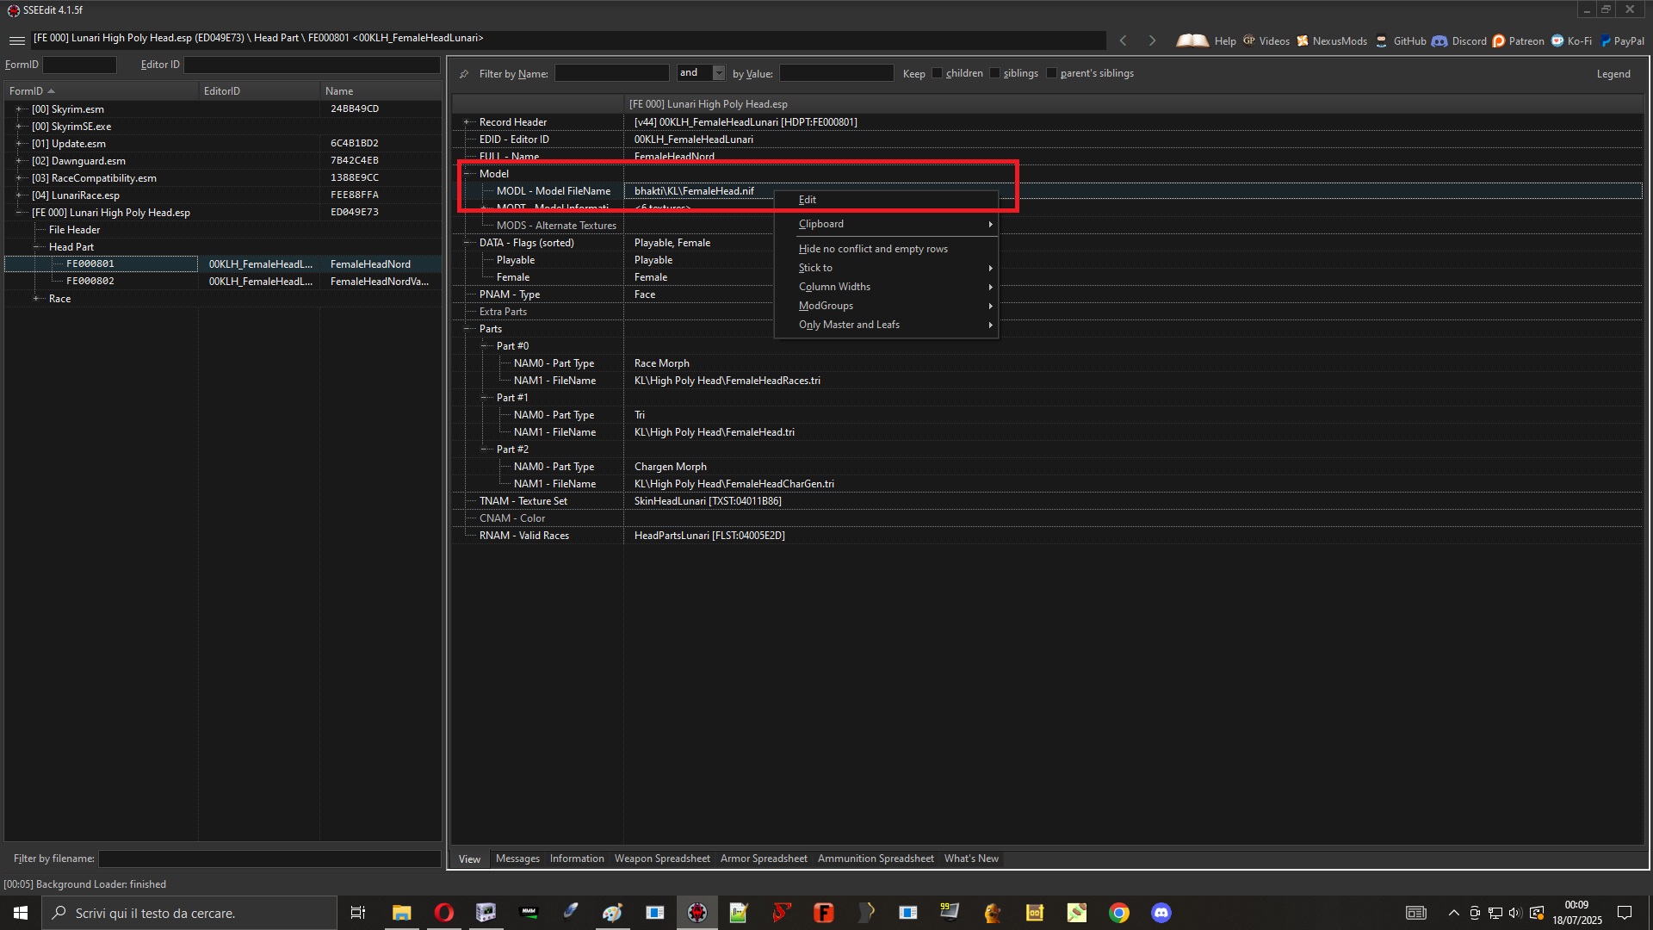1653x930 pixels.
Task: Open Windows Start menu
Action: pos(21,913)
